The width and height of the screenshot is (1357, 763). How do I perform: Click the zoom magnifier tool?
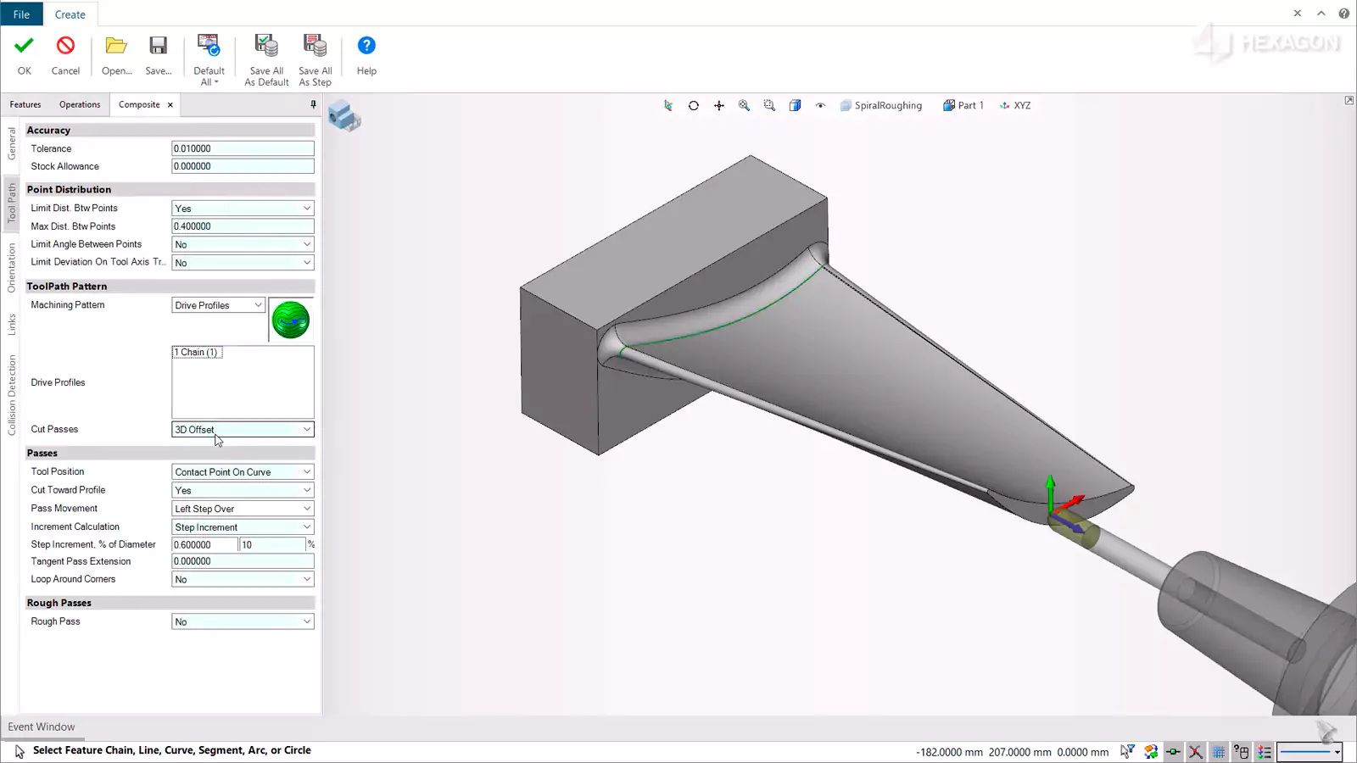tap(744, 106)
